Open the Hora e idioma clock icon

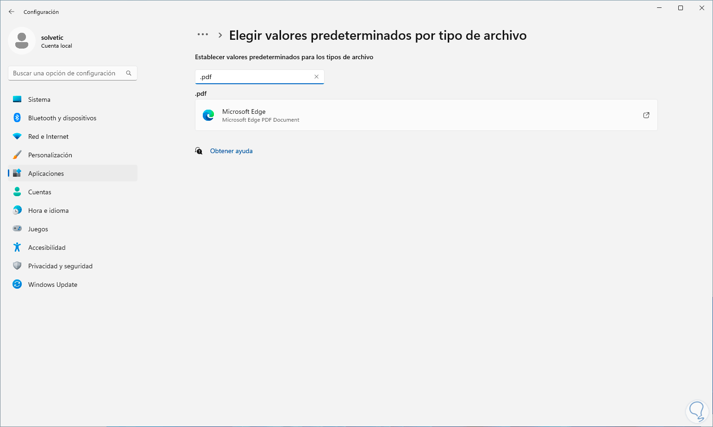pos(17,210)
